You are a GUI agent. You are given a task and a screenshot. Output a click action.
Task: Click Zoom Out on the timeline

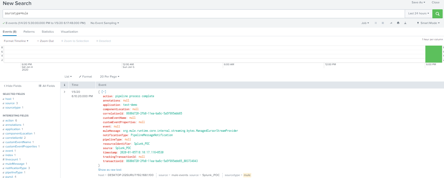(x=45, y=41)
